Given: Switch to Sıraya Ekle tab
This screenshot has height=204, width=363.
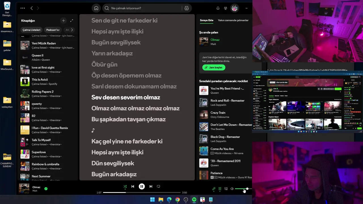Looking at the screenshot, I should click(x=206, y=20).
